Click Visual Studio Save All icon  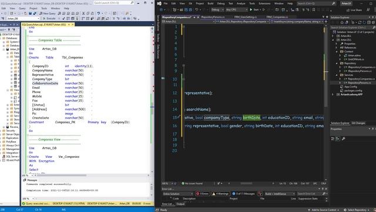click(190, 9)
